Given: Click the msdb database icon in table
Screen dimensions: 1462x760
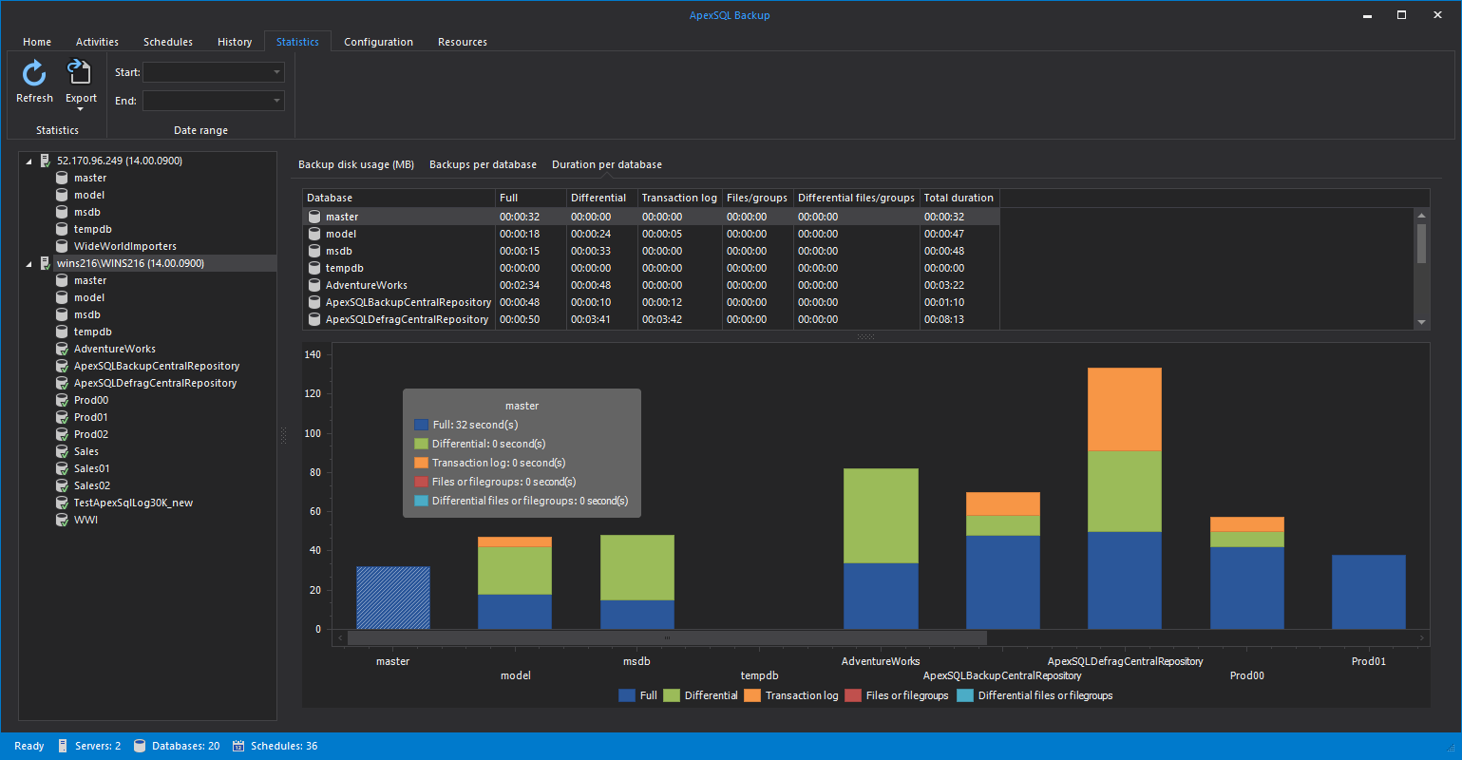Looking at the screenshot, I should (315, 251).
